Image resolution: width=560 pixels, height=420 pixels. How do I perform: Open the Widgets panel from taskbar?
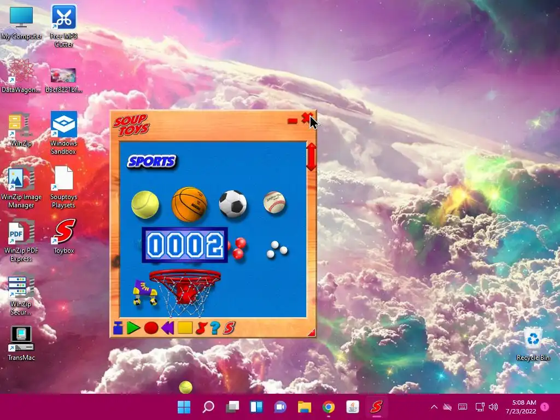point(256,407)
